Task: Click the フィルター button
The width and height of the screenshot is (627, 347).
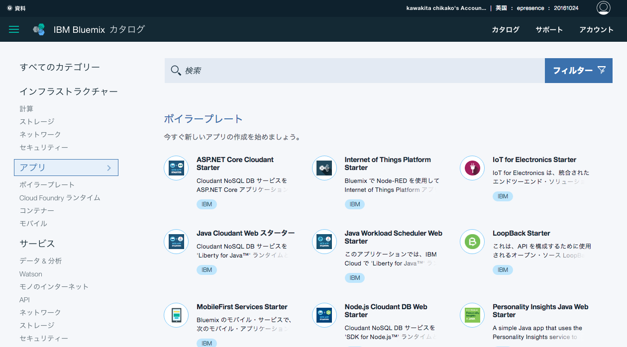Action: coord(579,71)
